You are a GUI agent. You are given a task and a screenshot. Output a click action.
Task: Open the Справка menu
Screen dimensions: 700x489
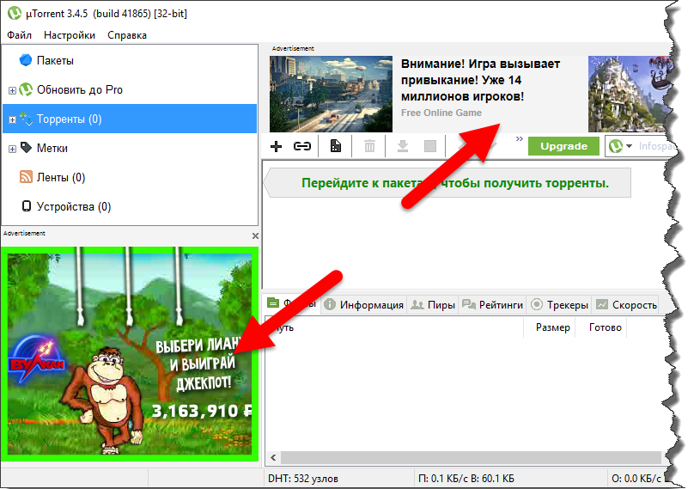coord(127,35)
